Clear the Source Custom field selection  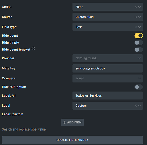tap(135, 17)
